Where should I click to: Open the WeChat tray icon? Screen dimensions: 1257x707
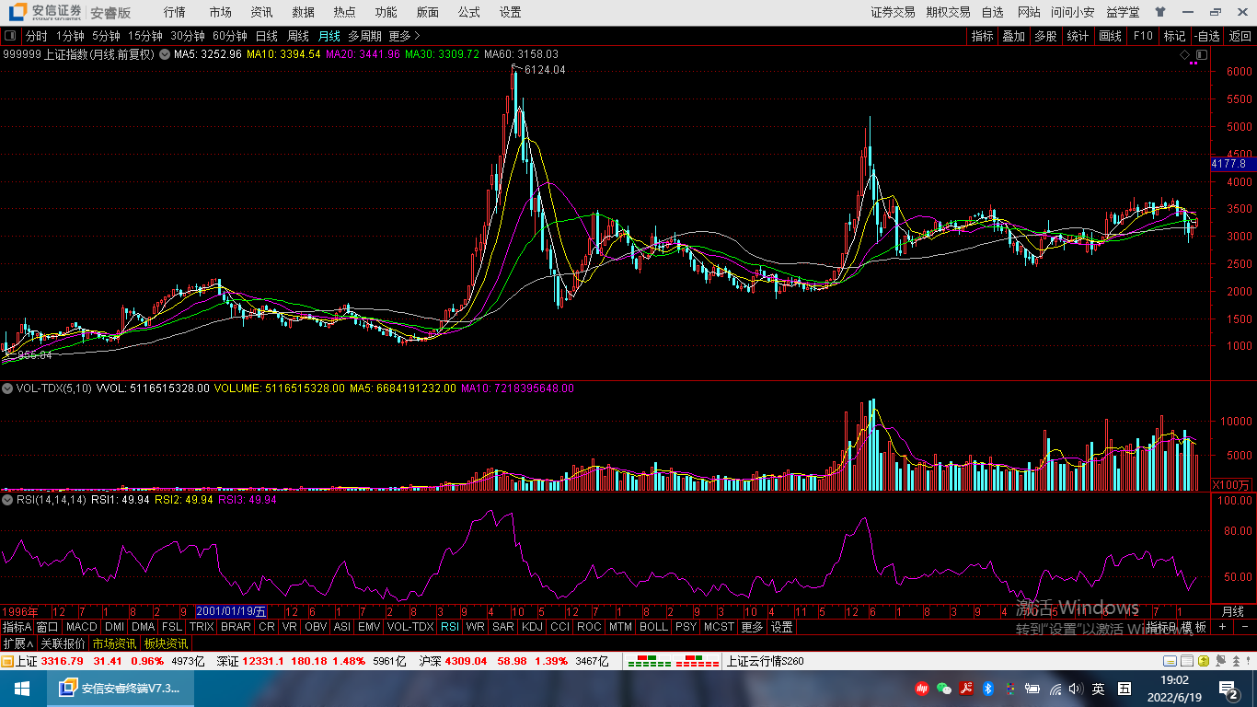coord(944,689)
